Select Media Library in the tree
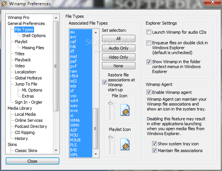 [20, 108]
